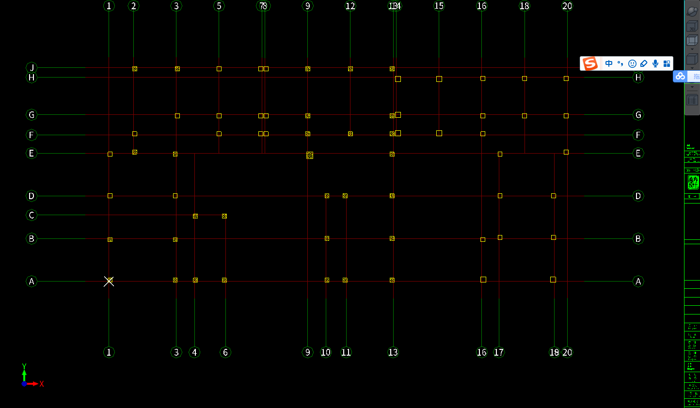
Task: Select axis bubble number 17
Action: coord(499,352)
